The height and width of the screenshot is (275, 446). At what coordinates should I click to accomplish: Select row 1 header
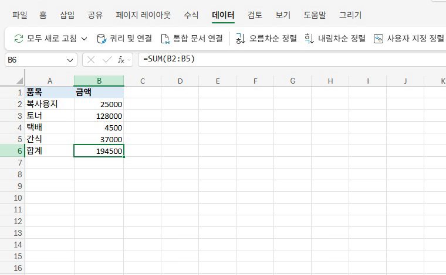(12, 92)
